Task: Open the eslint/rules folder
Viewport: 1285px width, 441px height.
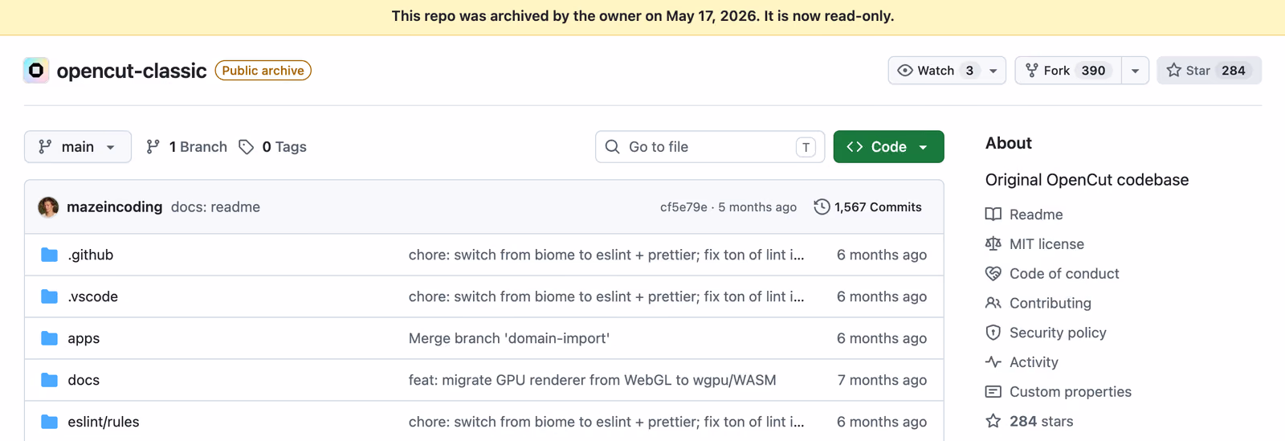Action: tap(104, 422)
